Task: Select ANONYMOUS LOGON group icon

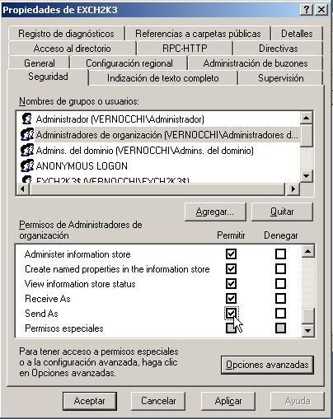Action: coord(27,165)
